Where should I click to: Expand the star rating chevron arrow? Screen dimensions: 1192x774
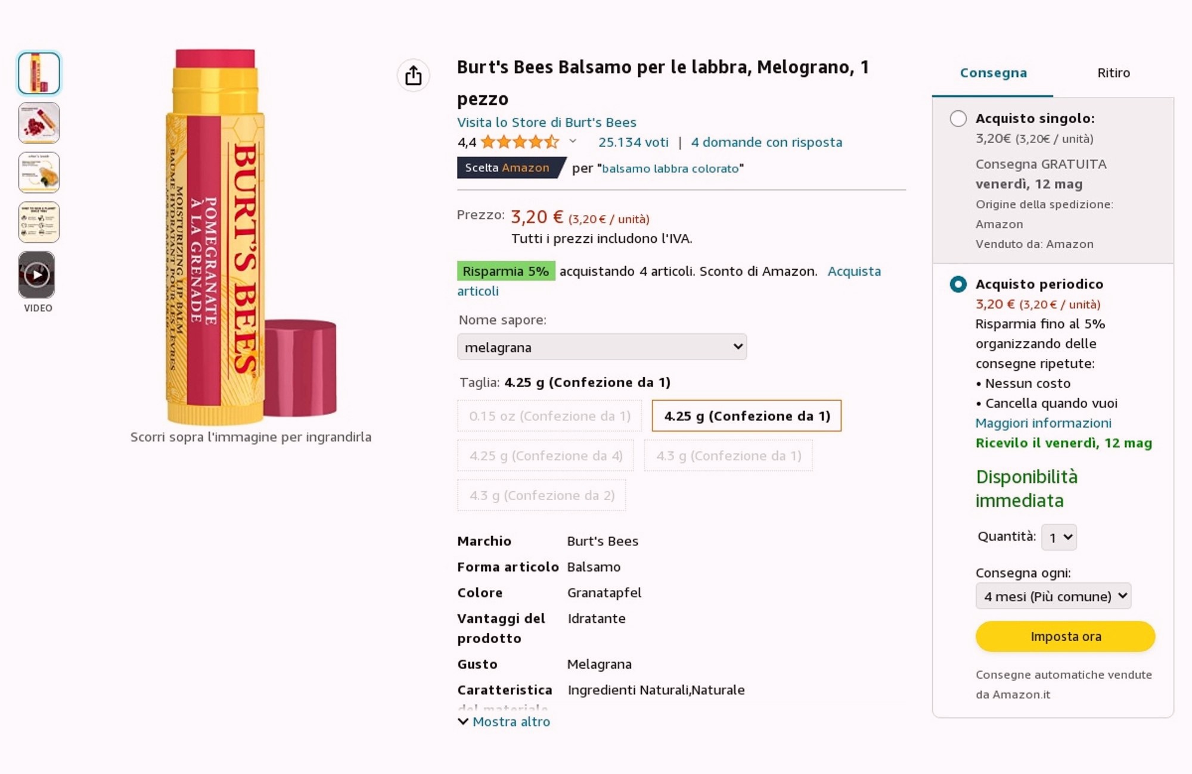(x=573, y=142)
